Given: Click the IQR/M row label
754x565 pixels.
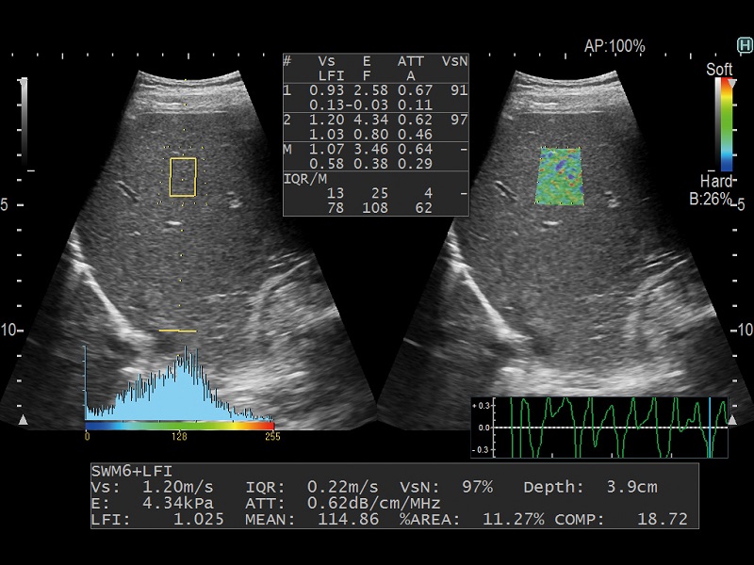Looking at the screenshot, I should 303,177.
